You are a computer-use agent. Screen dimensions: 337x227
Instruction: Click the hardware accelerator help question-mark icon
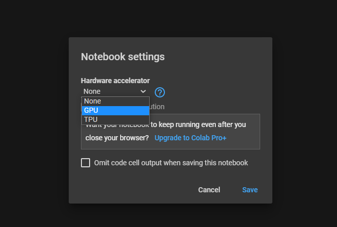[x=160, y=92]
